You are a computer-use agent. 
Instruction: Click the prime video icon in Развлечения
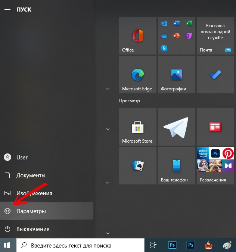coord(203,153)
